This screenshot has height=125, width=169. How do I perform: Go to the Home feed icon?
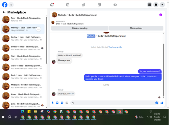tap(52, 5)
